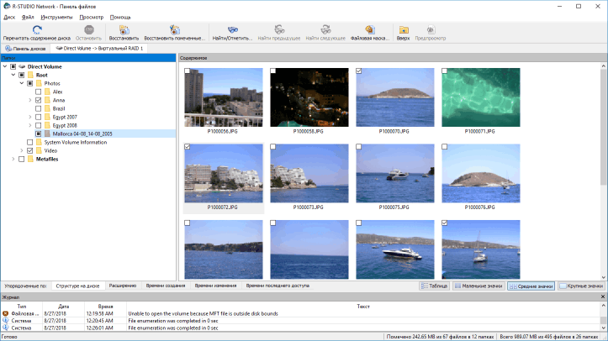Switch view to Таблица

coord(435,286)
